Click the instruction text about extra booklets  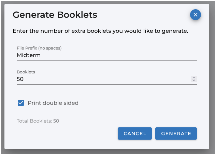pos(100,31)
